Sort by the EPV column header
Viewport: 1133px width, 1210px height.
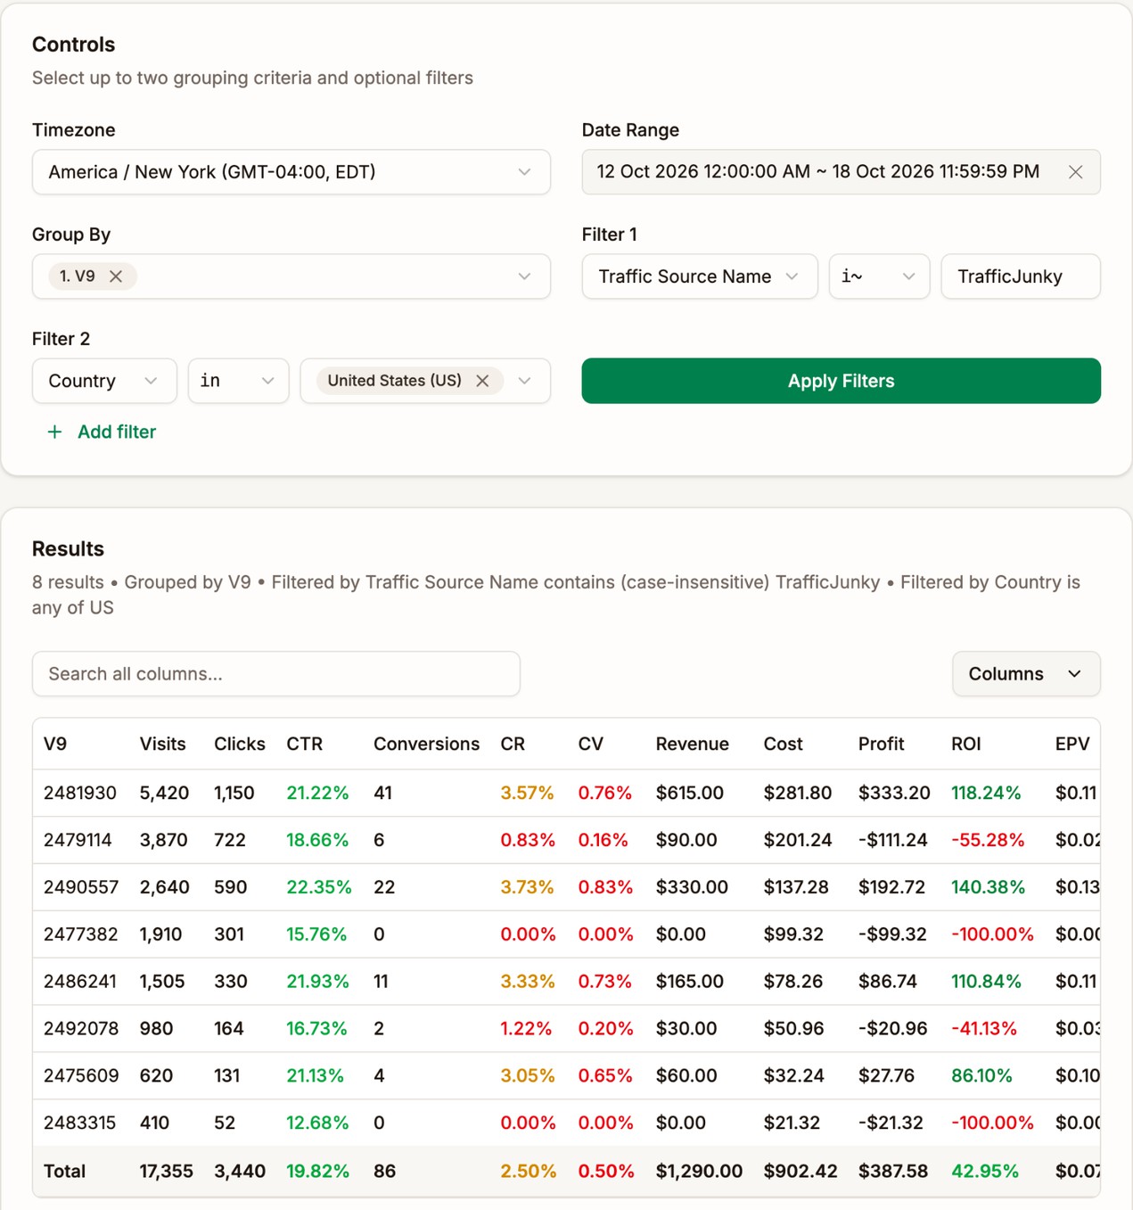pos(1072,744)
